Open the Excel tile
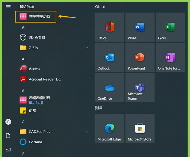This screenshot has width=190, height=157. [x=170, y=27]
